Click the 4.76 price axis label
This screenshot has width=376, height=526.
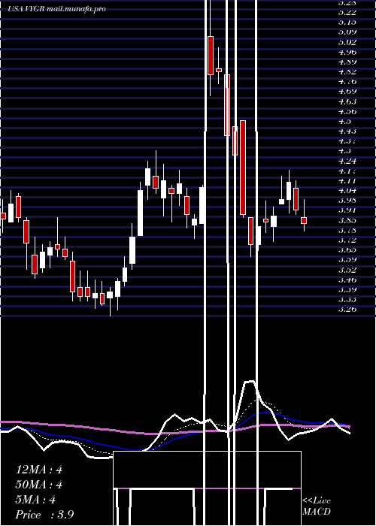point(347,82)
